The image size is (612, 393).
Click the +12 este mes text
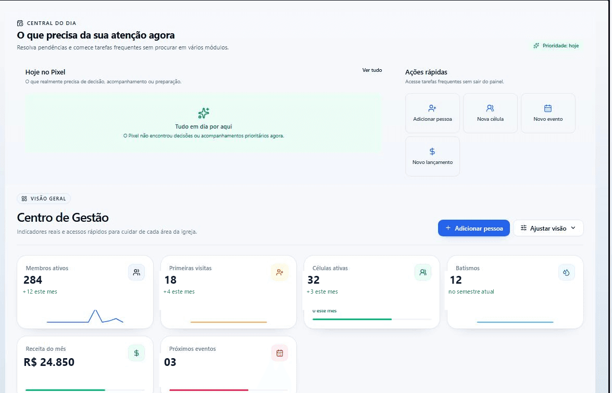pos(40,291)
